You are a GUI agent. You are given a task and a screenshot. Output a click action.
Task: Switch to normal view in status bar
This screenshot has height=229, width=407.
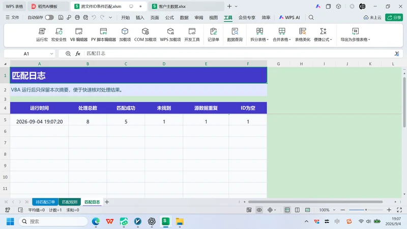[x=287, y=210]
